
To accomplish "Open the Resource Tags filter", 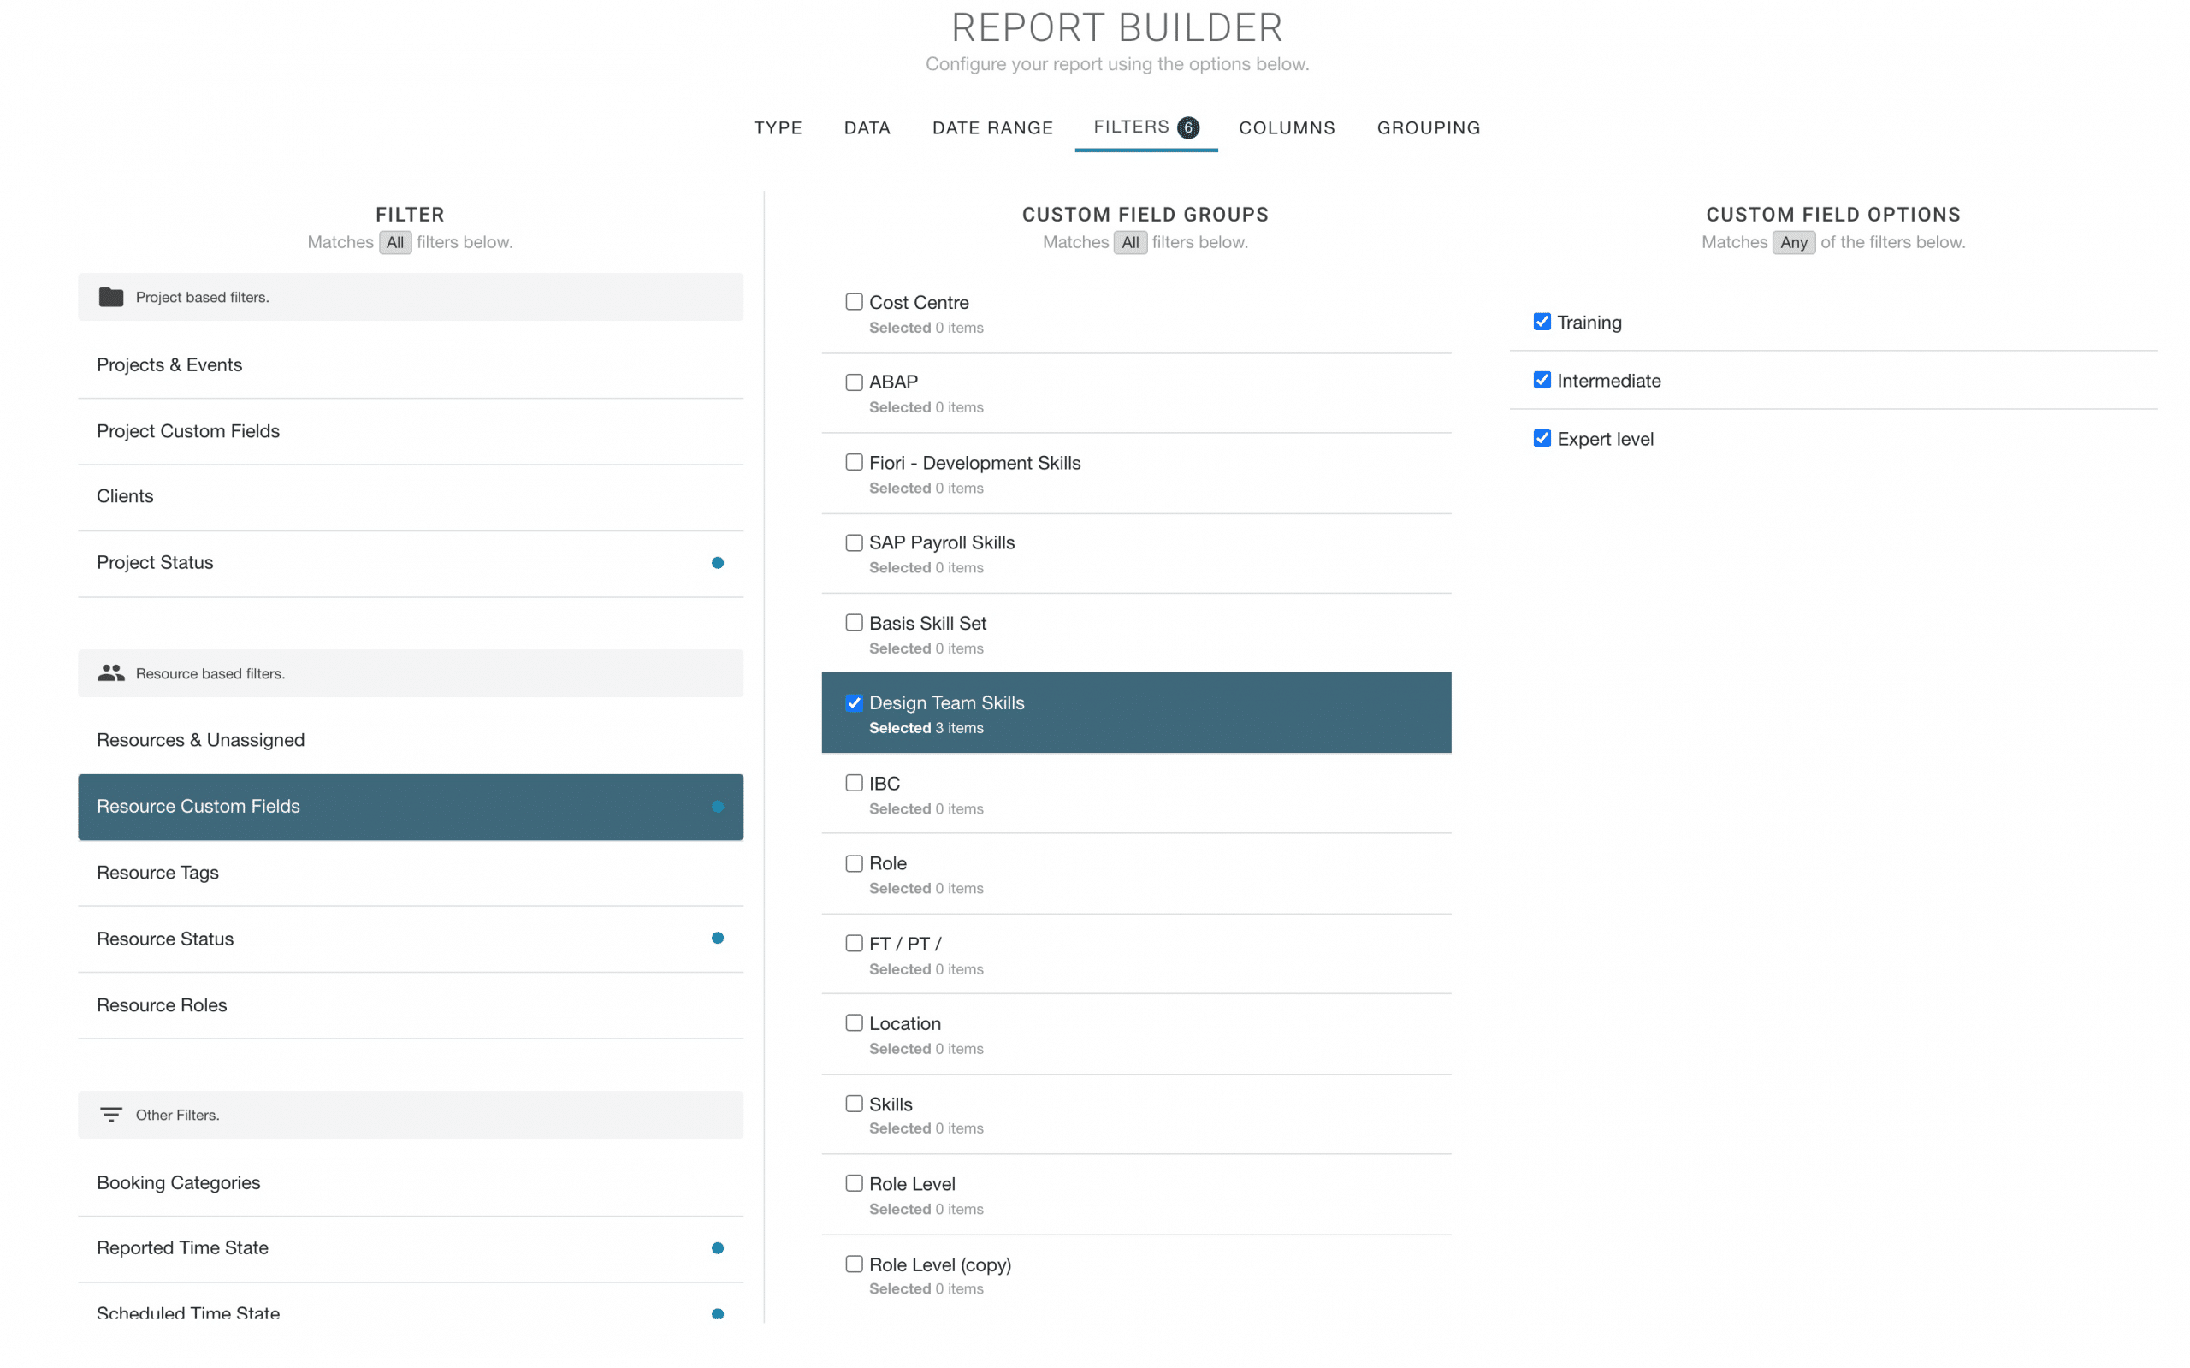I will pos(411,872).
